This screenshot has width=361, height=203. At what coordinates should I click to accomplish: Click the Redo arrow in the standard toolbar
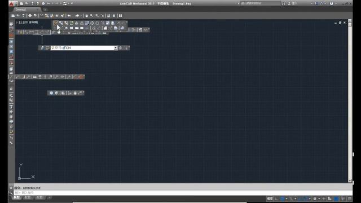pyautogui.click(x=77, y=16)
